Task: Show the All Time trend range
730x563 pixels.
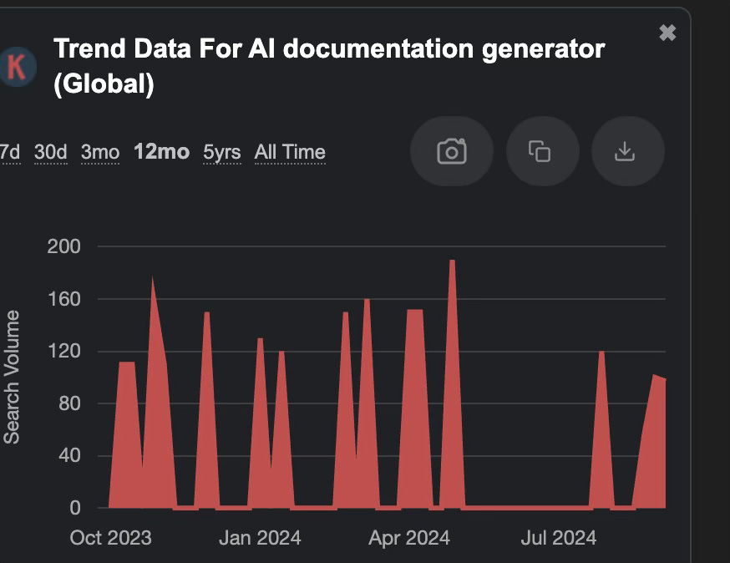Action: click(290, 152)
